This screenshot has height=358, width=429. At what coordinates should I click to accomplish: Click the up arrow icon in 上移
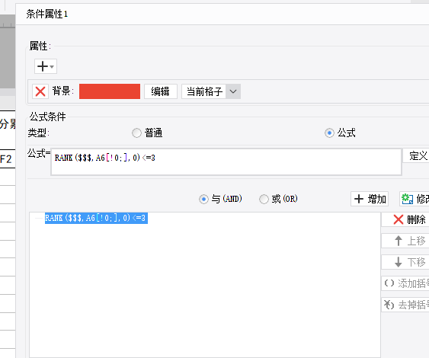tap(399, 241)
